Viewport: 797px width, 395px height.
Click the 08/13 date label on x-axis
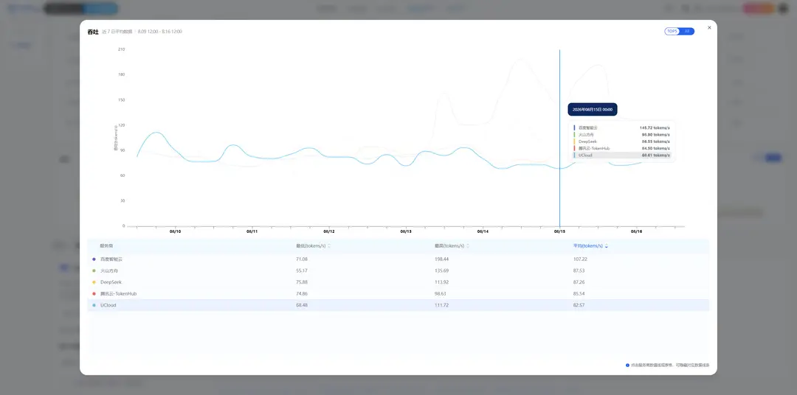tap(406, 231)
